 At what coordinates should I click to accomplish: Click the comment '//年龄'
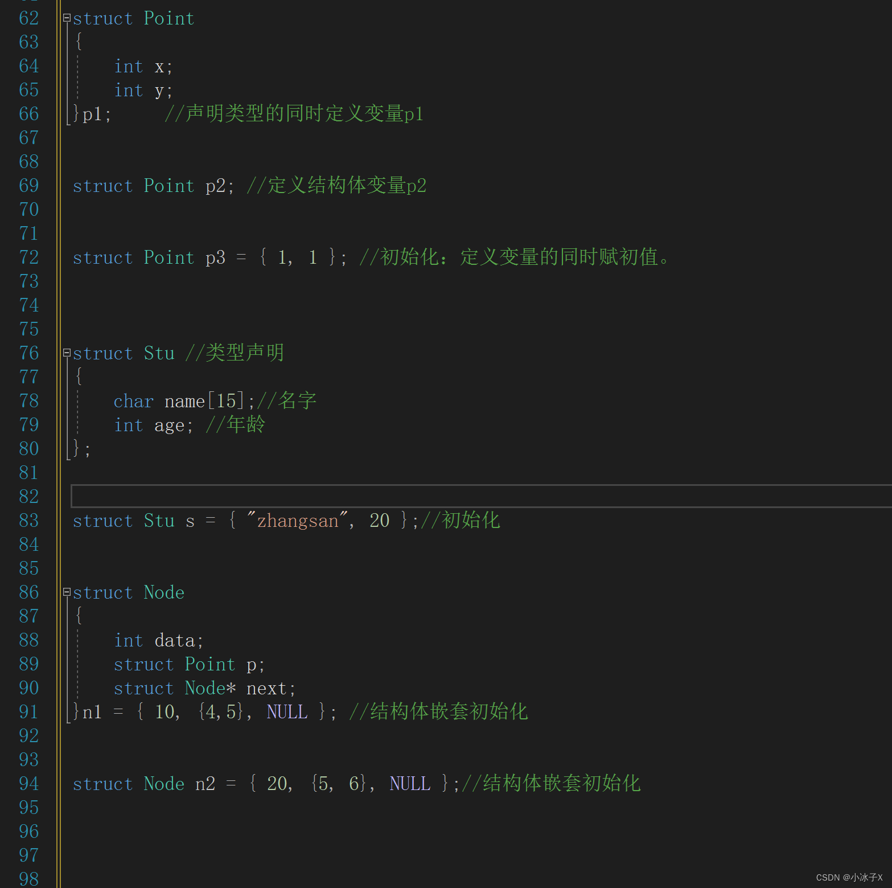(235, 425)
